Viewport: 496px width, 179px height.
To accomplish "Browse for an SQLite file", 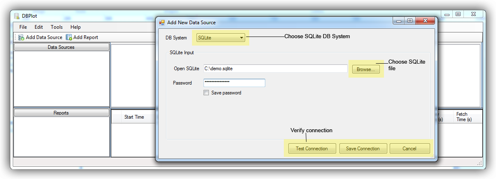I will [x=365, y=69].
